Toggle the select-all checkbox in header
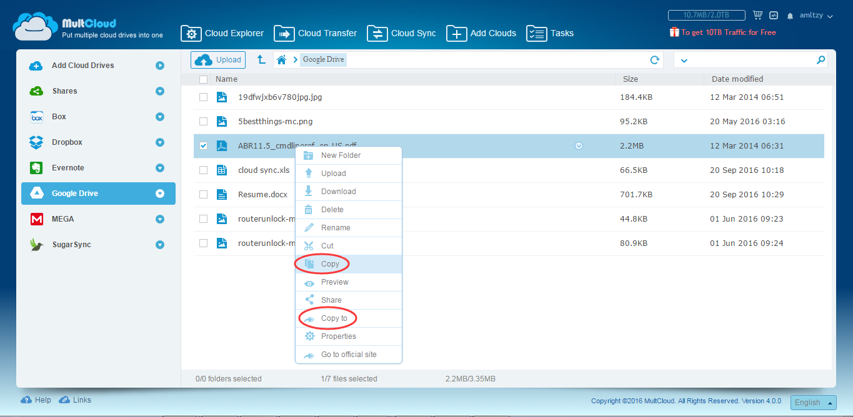Image resolution: width=853 pixels, height=417 pixels. click(203, 79)
